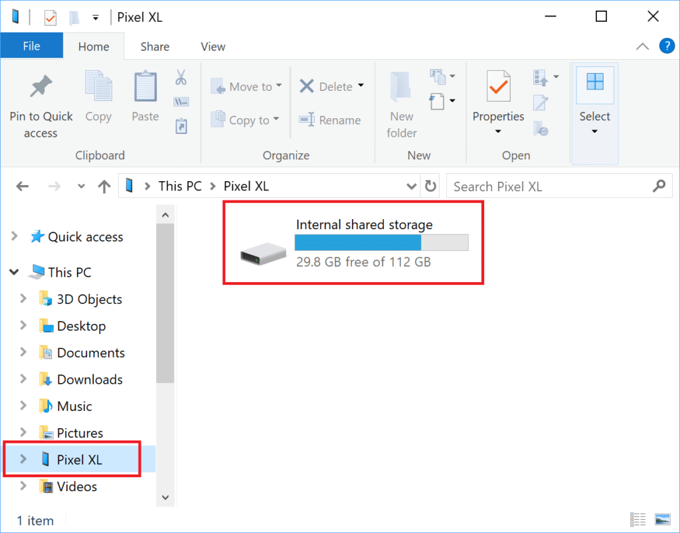Image resolution: width=680 pixels, height=533 pixels.
Task: Go up one folder level
Action: [x=104, y=187]
